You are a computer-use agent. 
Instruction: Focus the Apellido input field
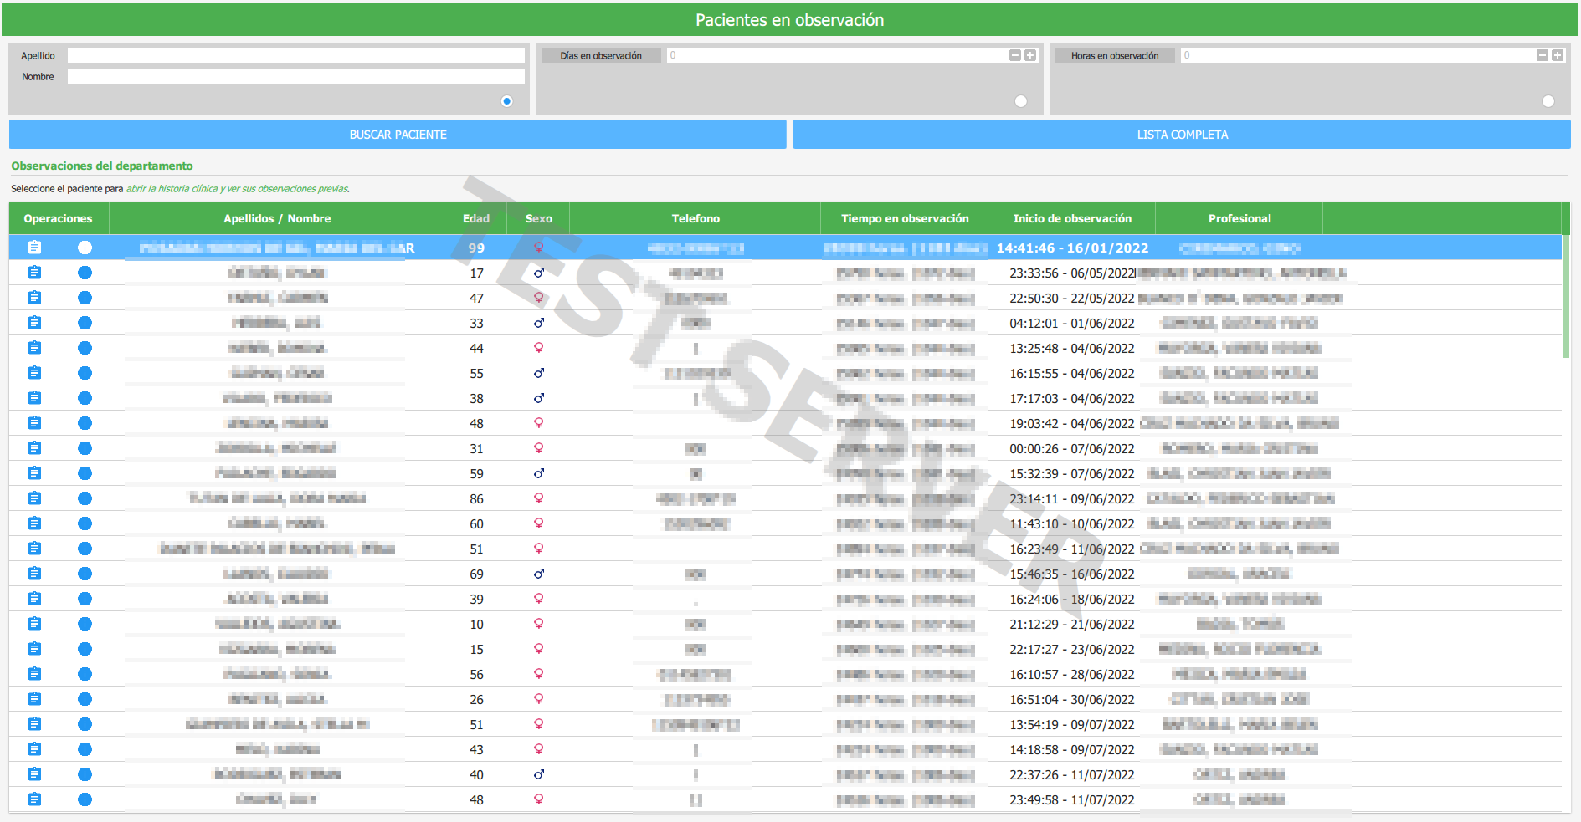(295, 55)
